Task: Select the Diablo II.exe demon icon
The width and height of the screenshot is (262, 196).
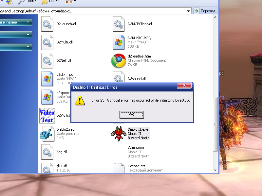Action: click(x=119, y=134)
